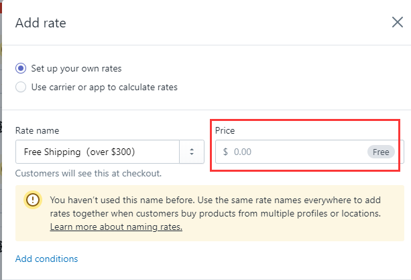The height and width of the screenshot is (280, 411).
Task: Click the "Free Shipping (over $300)" entered text
Action: pyautogui.click(x=79, y=152)
